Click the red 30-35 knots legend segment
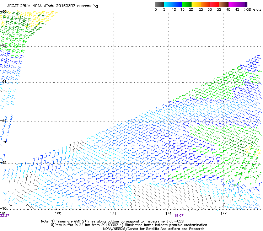Screen dimensions: 263x231 [215, 4]
